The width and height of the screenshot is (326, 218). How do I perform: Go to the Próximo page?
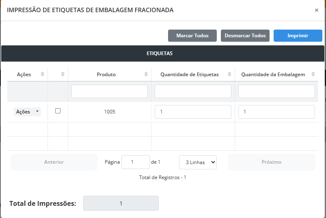click(x=271, y=162)
